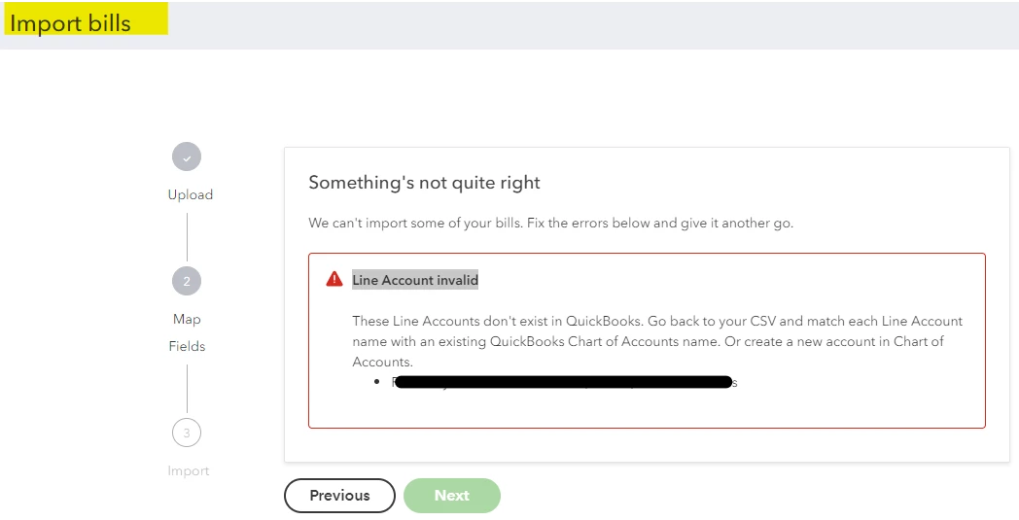Click connector line between Map Fields and Import
This screenshot has width=1019, height=520.
coord(187,388)
